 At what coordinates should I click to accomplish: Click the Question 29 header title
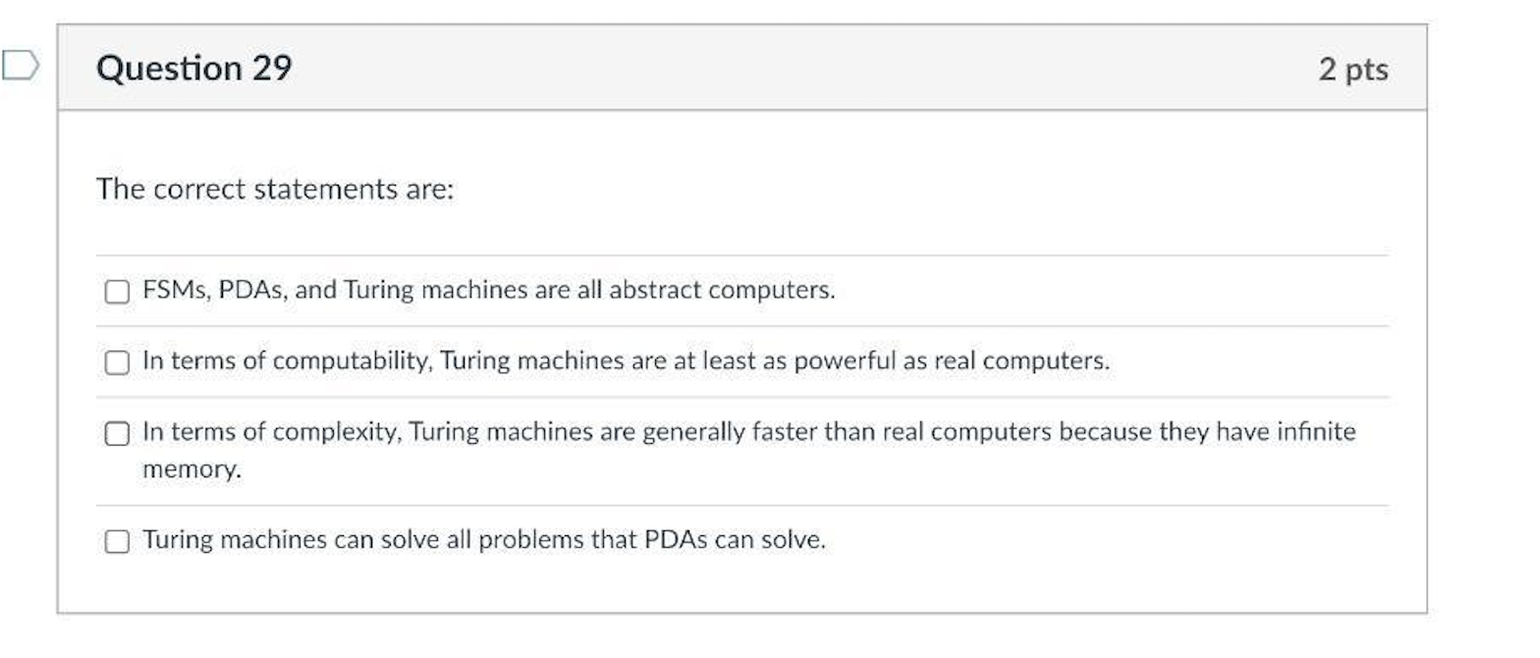[x=192, y=68]
